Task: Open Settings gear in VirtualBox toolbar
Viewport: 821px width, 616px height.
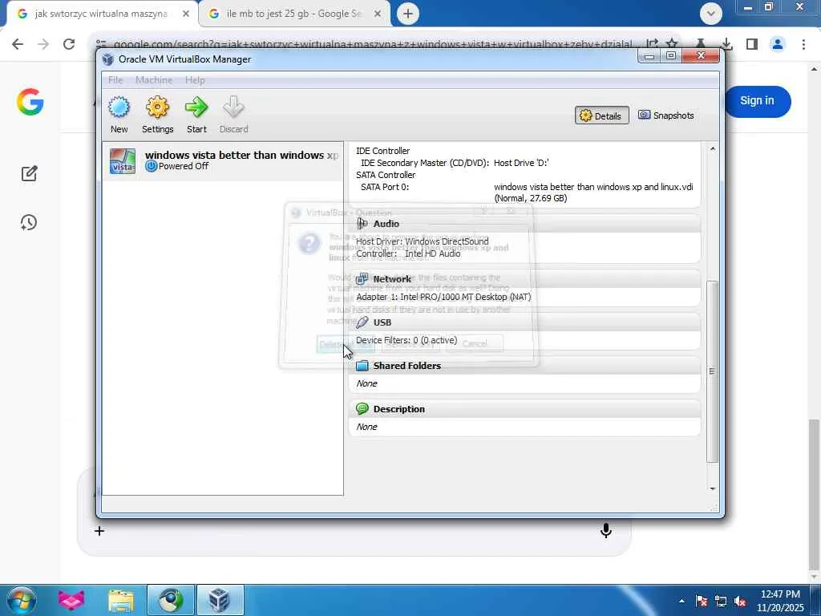Action: tap(157, 115)
